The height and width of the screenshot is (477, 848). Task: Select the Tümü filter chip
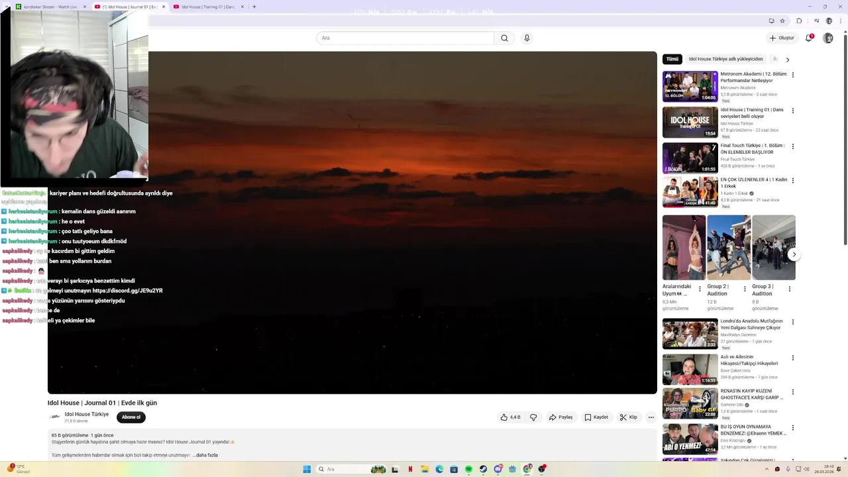click(x=672, y=59)
